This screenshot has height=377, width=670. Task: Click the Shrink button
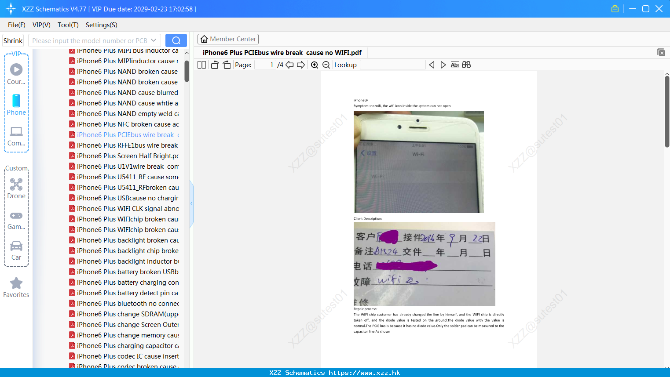[x=13, y=40]
